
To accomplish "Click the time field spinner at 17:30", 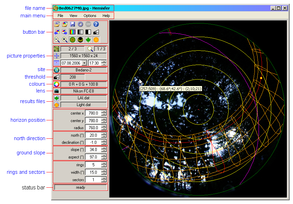I will pos(104,63).
